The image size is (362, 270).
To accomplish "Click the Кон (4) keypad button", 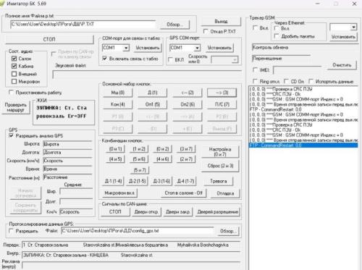I will pyautogui.click(x=118, y=104).
